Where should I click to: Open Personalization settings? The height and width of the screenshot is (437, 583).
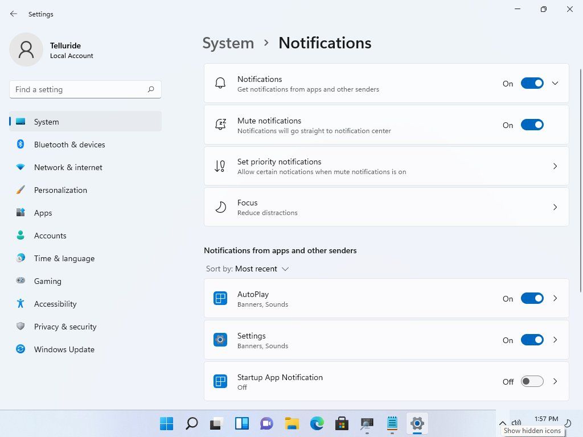pos(60,190)
